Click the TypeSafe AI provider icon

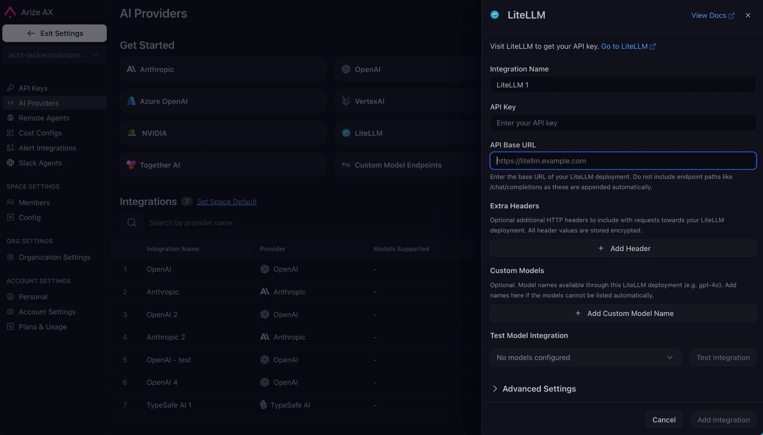(x=263, y=404)
